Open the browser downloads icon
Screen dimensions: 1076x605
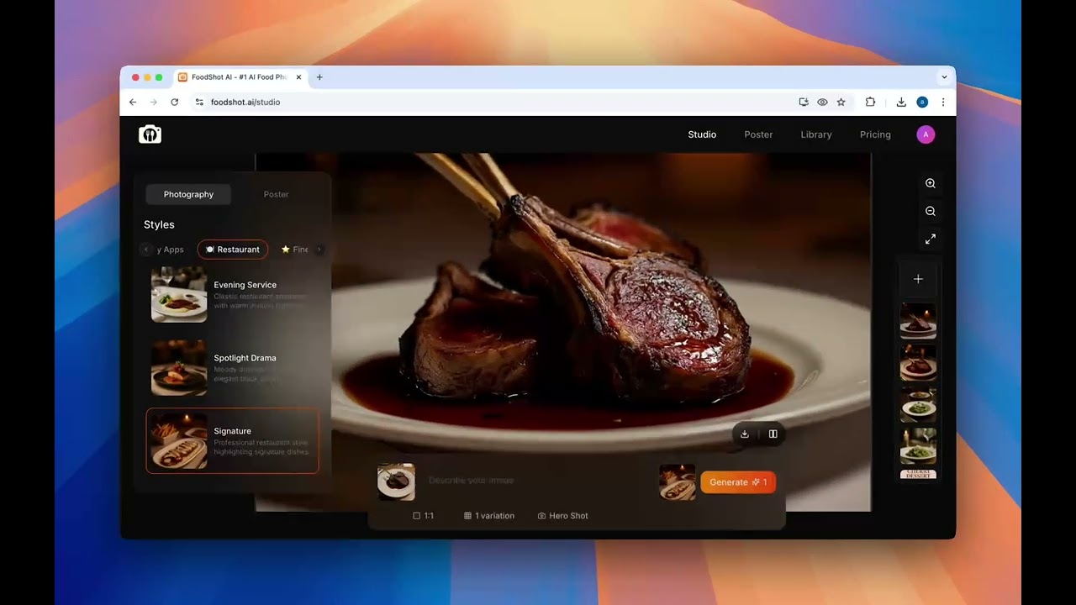(901, 102)
